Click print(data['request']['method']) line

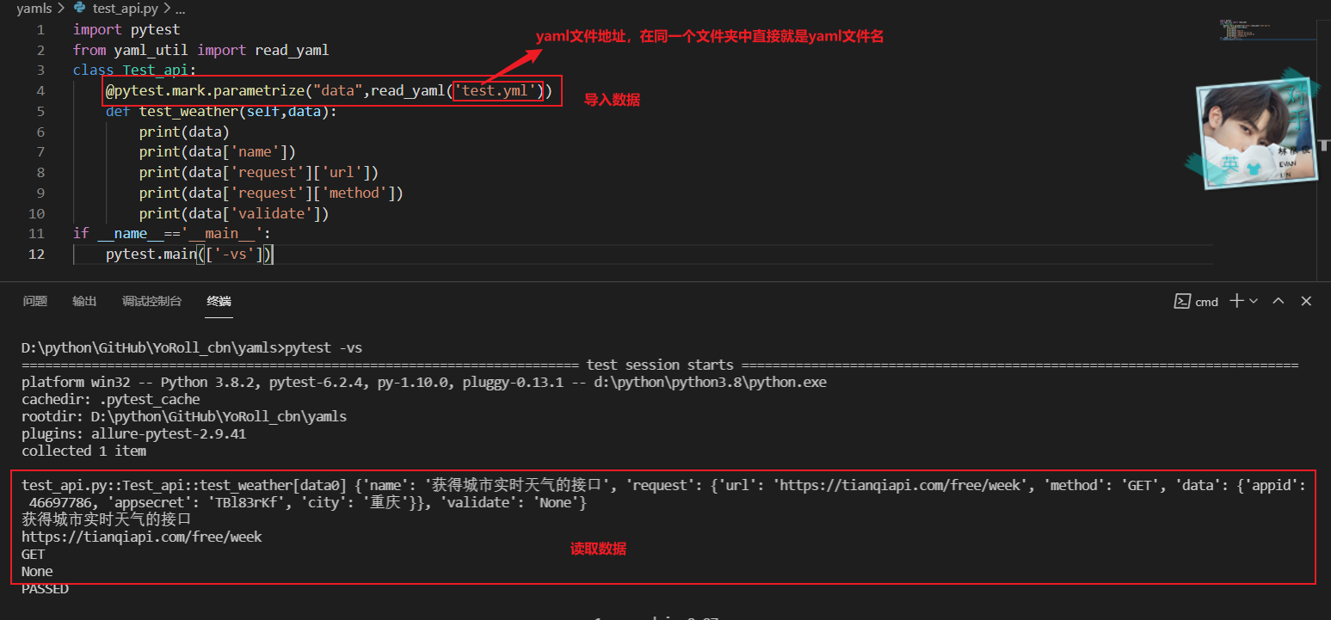coord(271,193)
